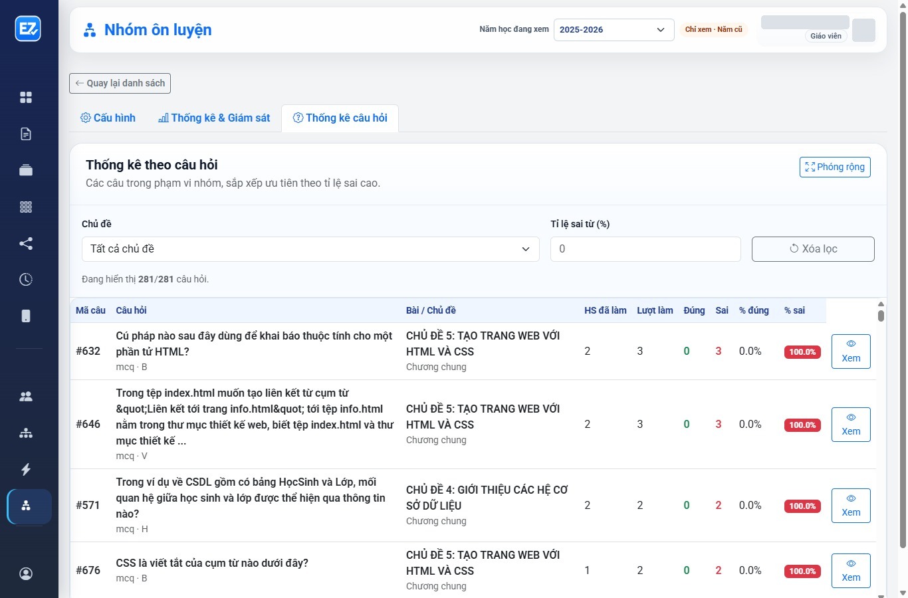Open the clock history icon in sidebar

tap(26, 279)
